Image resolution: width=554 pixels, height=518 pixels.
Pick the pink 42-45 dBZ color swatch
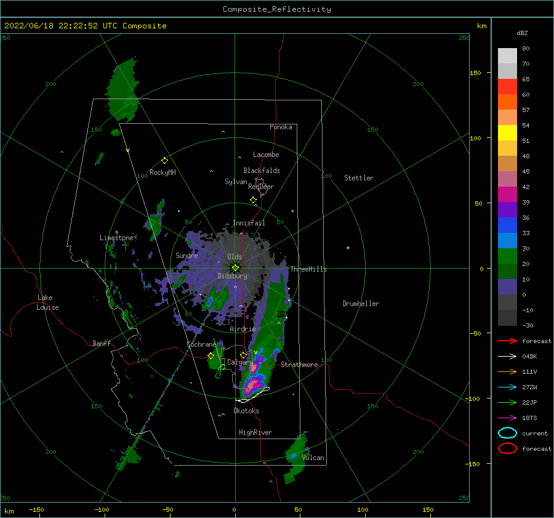[507, 179]
